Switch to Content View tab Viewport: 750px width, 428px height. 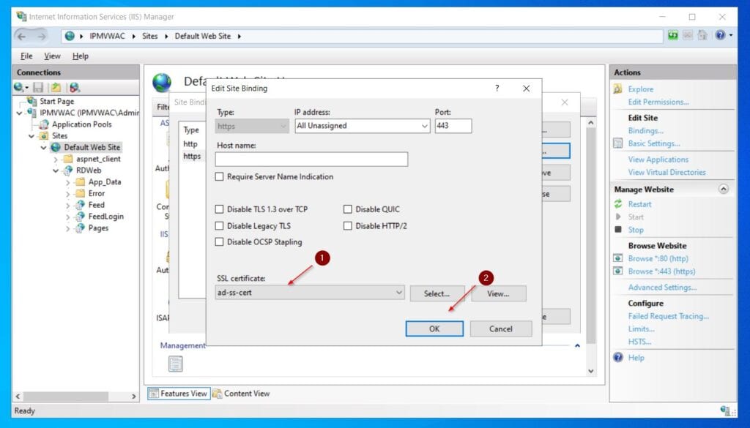pyautogui.click(x=242, y=394)
